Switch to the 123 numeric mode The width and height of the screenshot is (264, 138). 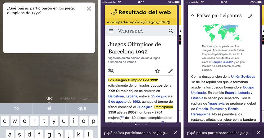[x=86, y=98]
